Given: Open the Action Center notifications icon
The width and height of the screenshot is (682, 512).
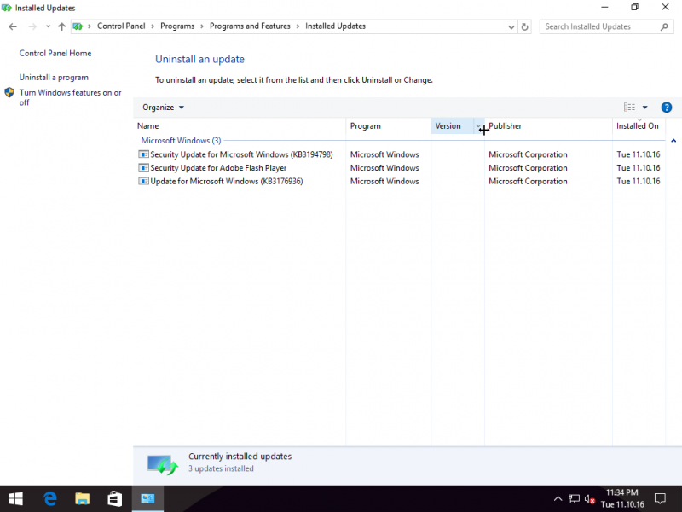Looking at the screenshot, I should (x=660, y=499).
